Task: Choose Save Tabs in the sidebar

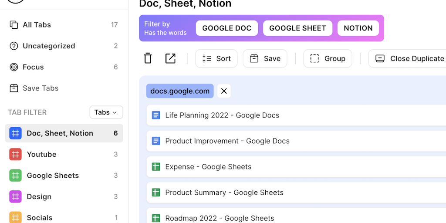Action: click(40, 88)
